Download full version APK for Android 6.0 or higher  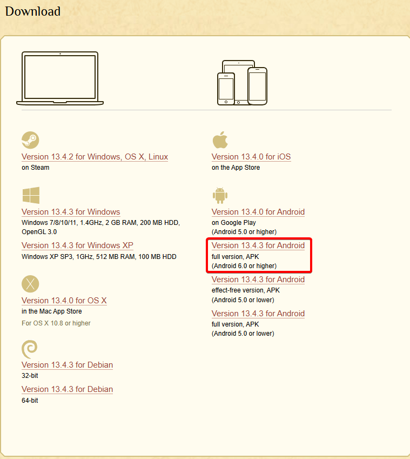258,245
